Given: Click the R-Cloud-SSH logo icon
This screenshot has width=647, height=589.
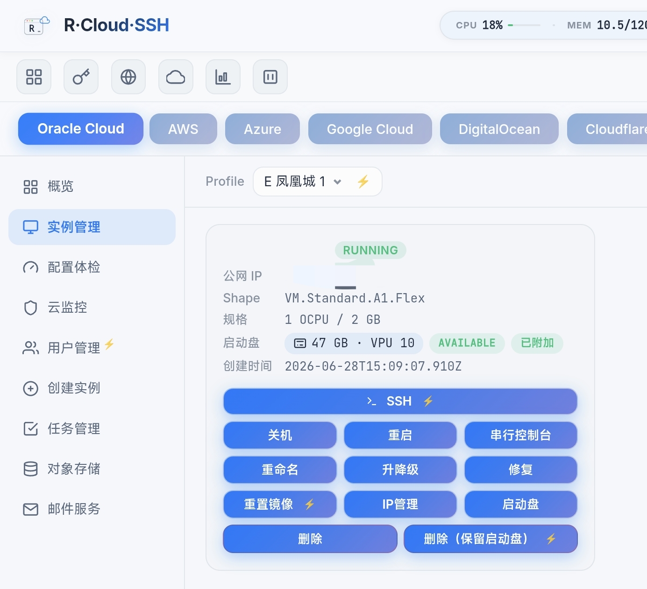Looking at the screenshot, I should coord(37,26).
